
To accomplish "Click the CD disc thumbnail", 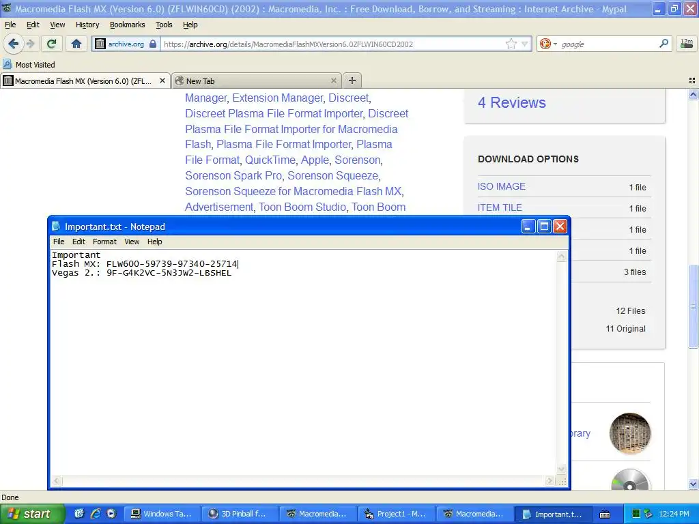I will [629, 480].
